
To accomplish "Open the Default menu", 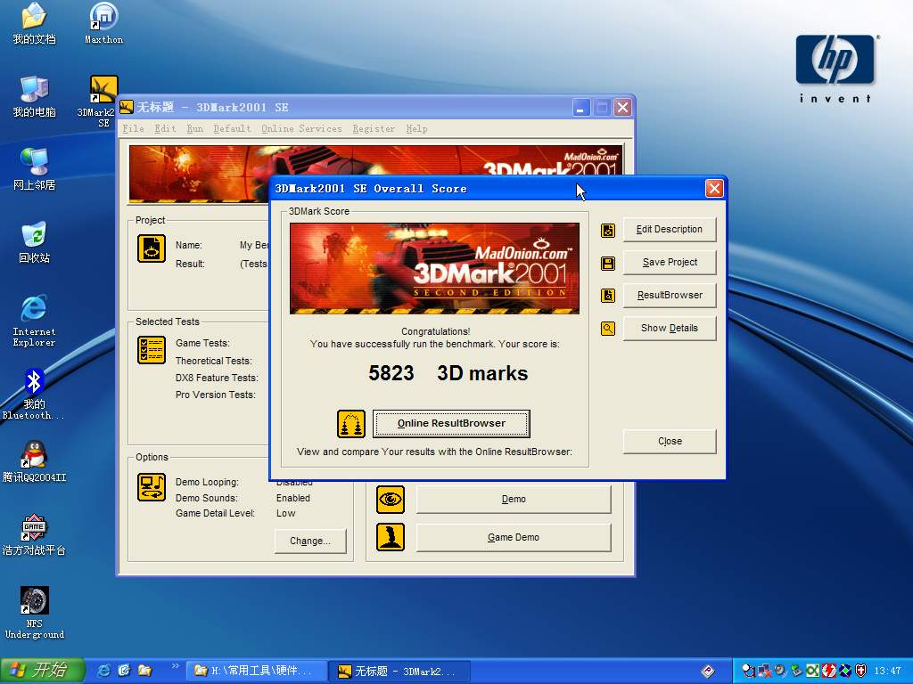I will 233,128.
